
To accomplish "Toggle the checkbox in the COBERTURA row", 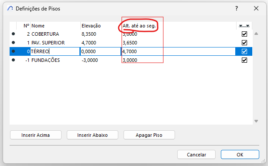I will click(x=244, y=34).
